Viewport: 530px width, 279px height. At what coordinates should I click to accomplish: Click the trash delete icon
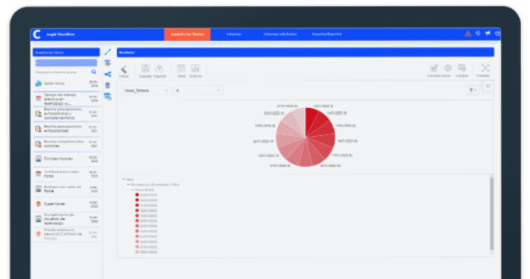pos(108,85)
